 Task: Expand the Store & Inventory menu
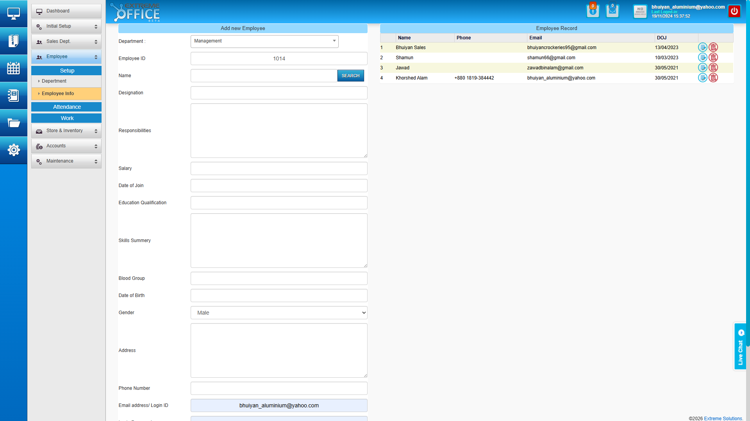tap(66, 131)
